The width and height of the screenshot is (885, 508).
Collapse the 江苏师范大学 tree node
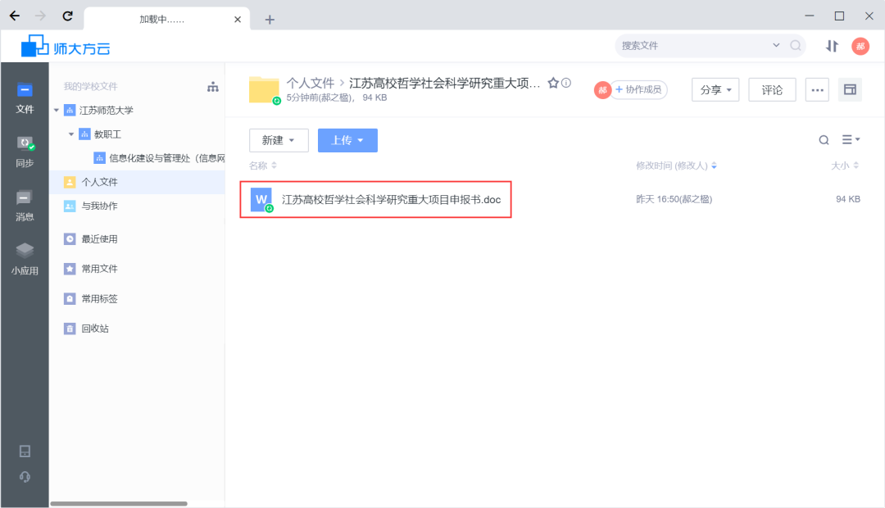57,109
